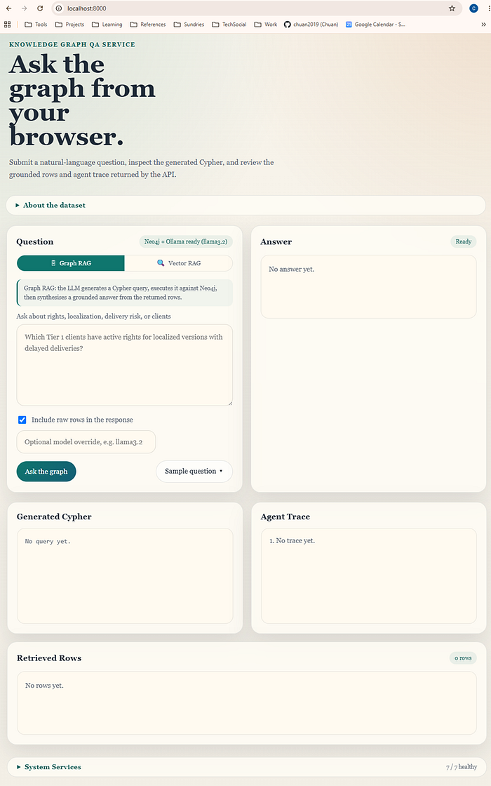491x786 pixels.
Task: Switch to Vector RAG mode
Action: (x=178, y=263)
